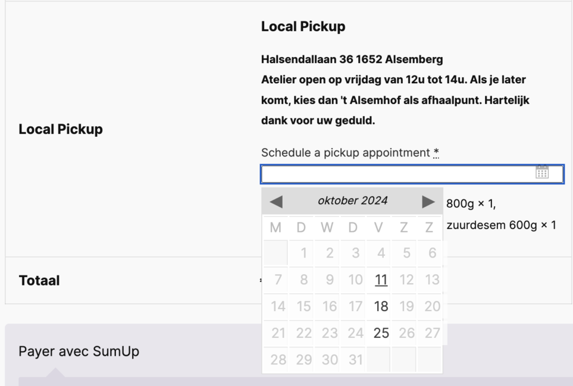Viewport: 573px width, 386px height.
Task: Go to previous month with left arrow
Action: coord(276,202)
